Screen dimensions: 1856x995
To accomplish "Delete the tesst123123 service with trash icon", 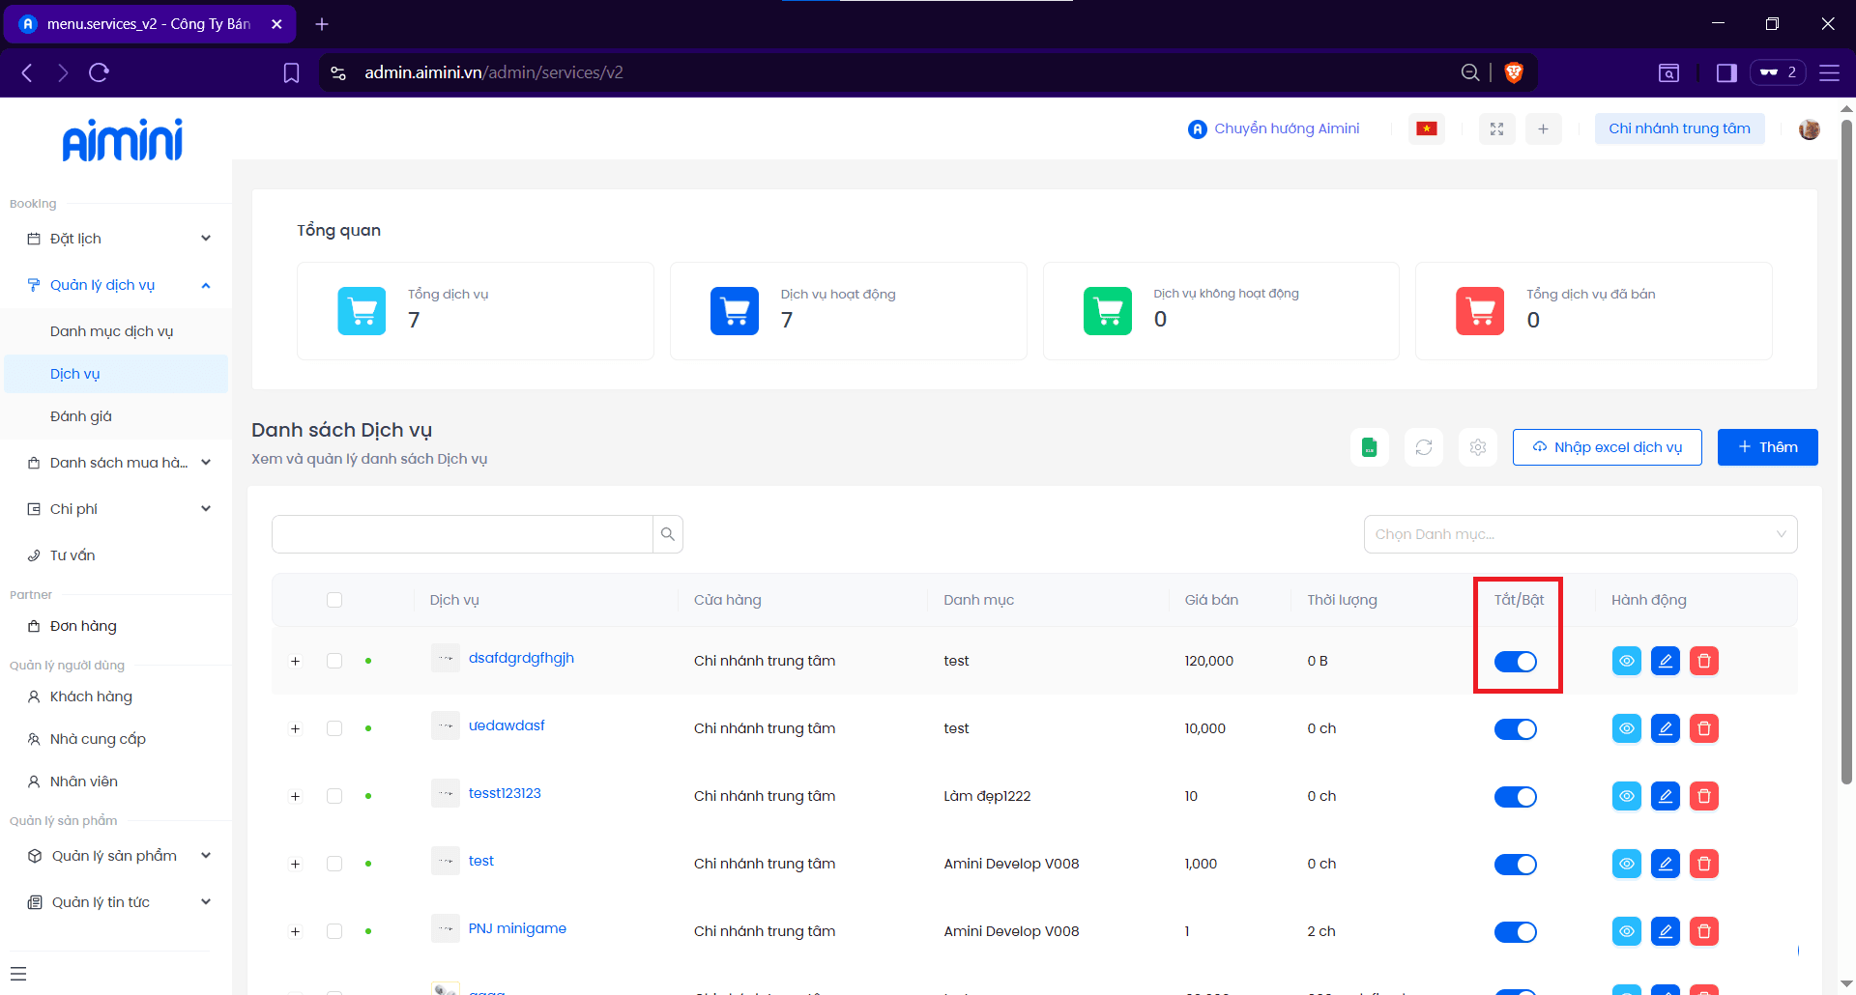I will (1703, 796).
